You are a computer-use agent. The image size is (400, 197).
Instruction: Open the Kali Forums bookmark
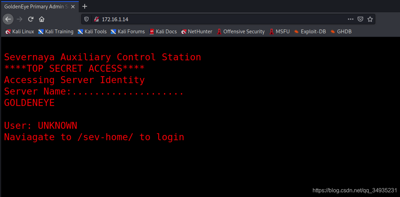128,32
